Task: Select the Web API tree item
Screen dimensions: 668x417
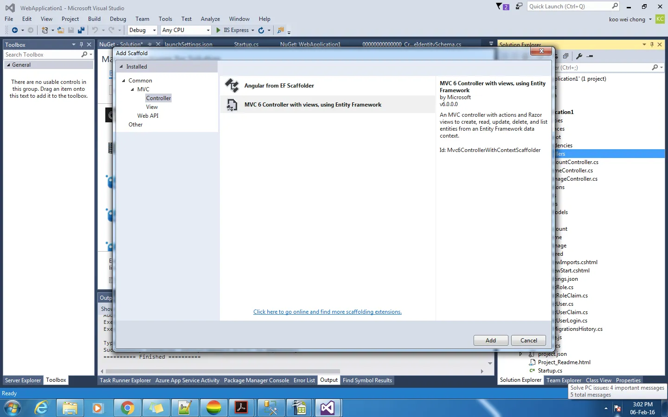Action: [148, 116]
